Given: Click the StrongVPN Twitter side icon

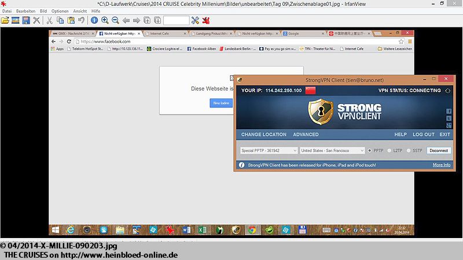Looking at the screenshot, I should (x=449, y=118).
